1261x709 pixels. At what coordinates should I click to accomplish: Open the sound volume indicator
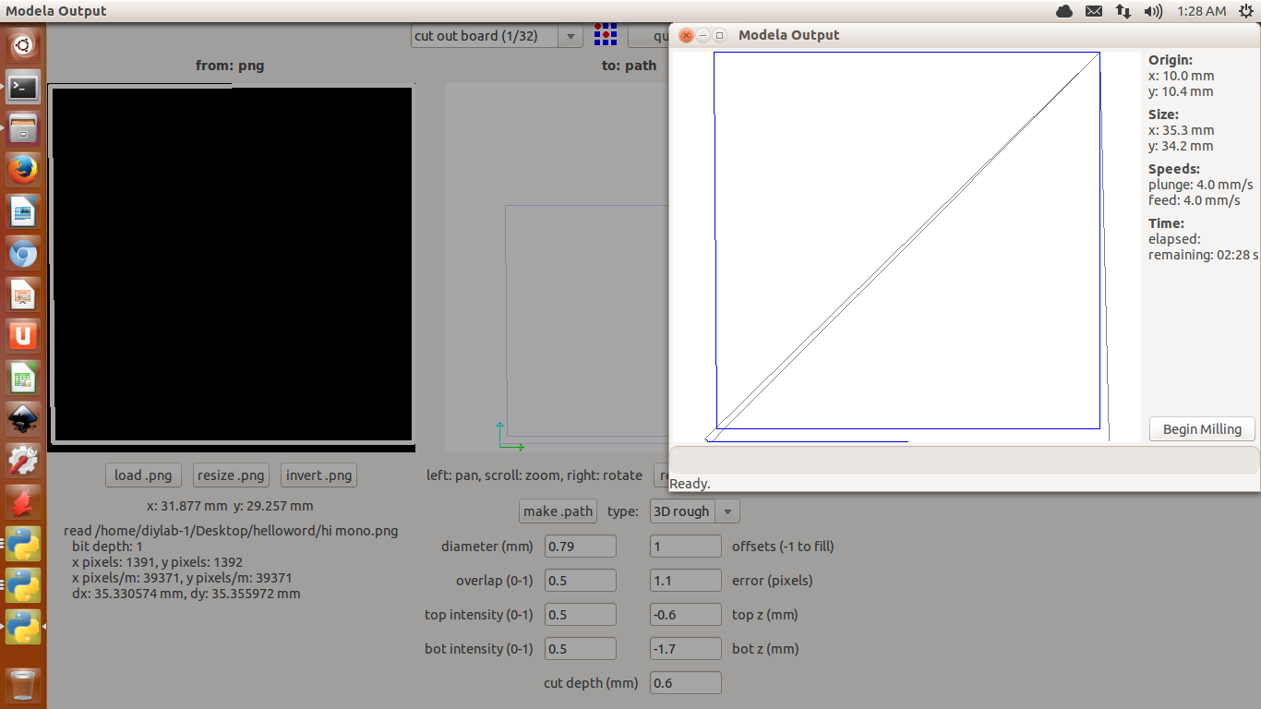point(1153,11)
